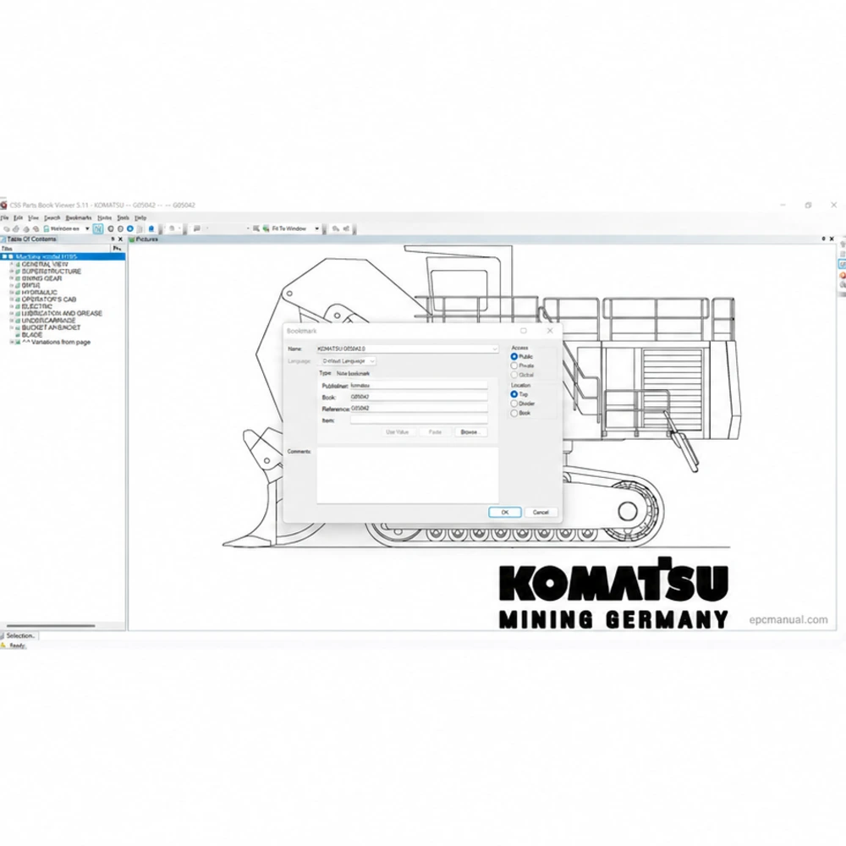Image resolution: width=846 pixels, height=846 pixels.
Task: Click inside the Comments text area
Action: pos(408,475)
